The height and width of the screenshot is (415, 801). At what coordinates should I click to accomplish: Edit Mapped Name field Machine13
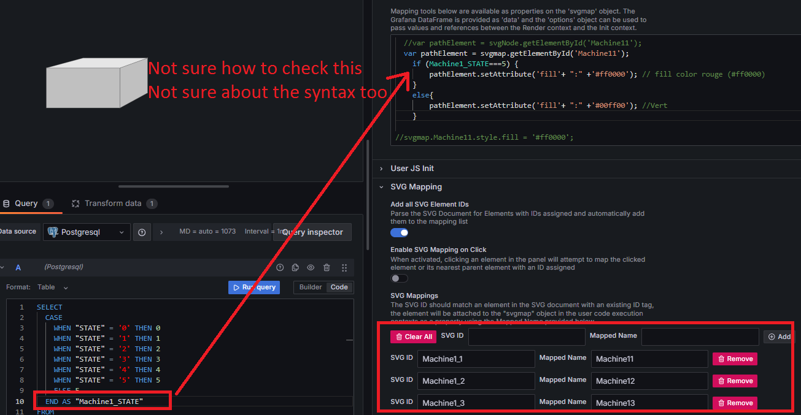point(650,403)
